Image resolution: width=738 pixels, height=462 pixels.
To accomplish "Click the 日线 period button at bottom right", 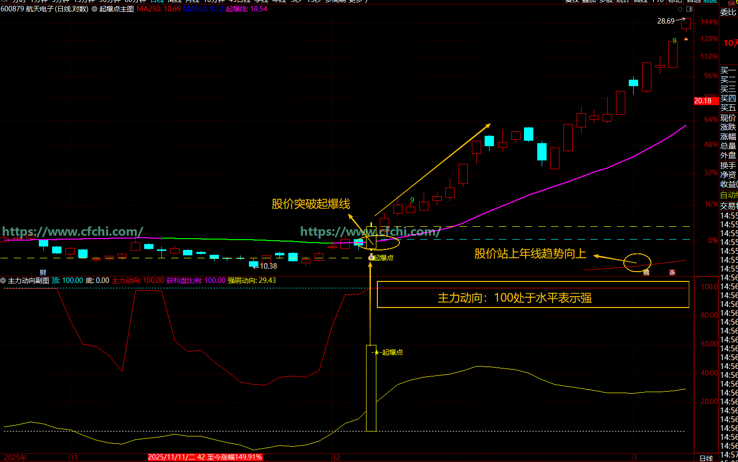I will pos(706,458).
